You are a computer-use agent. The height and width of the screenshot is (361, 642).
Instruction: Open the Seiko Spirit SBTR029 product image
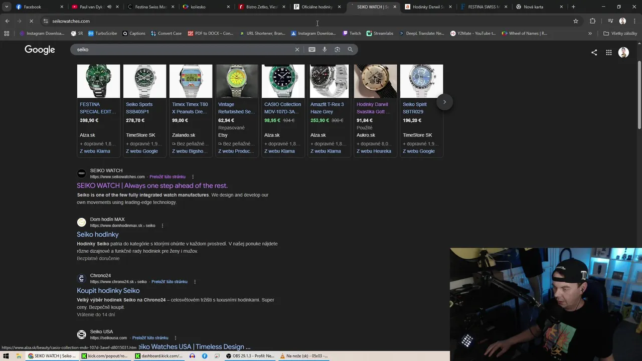pos(421,81)
